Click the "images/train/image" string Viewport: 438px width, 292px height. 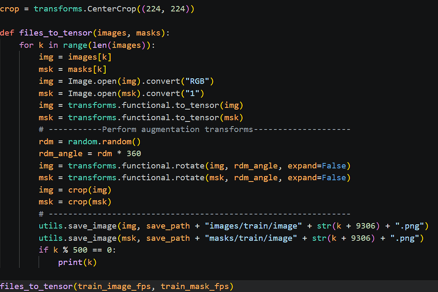(253, 226)
